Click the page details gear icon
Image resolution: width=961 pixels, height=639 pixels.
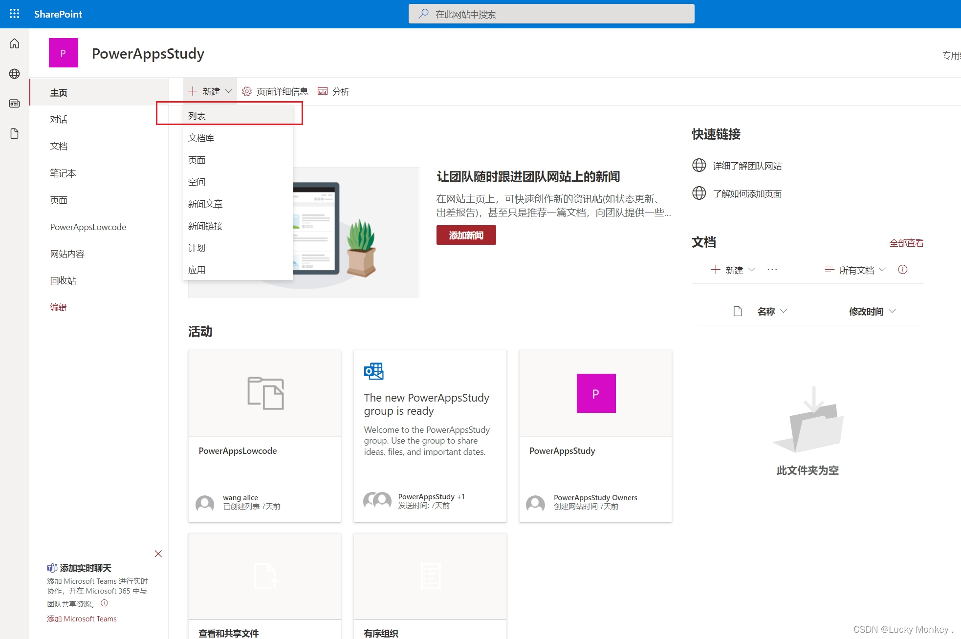coord(247,91)
